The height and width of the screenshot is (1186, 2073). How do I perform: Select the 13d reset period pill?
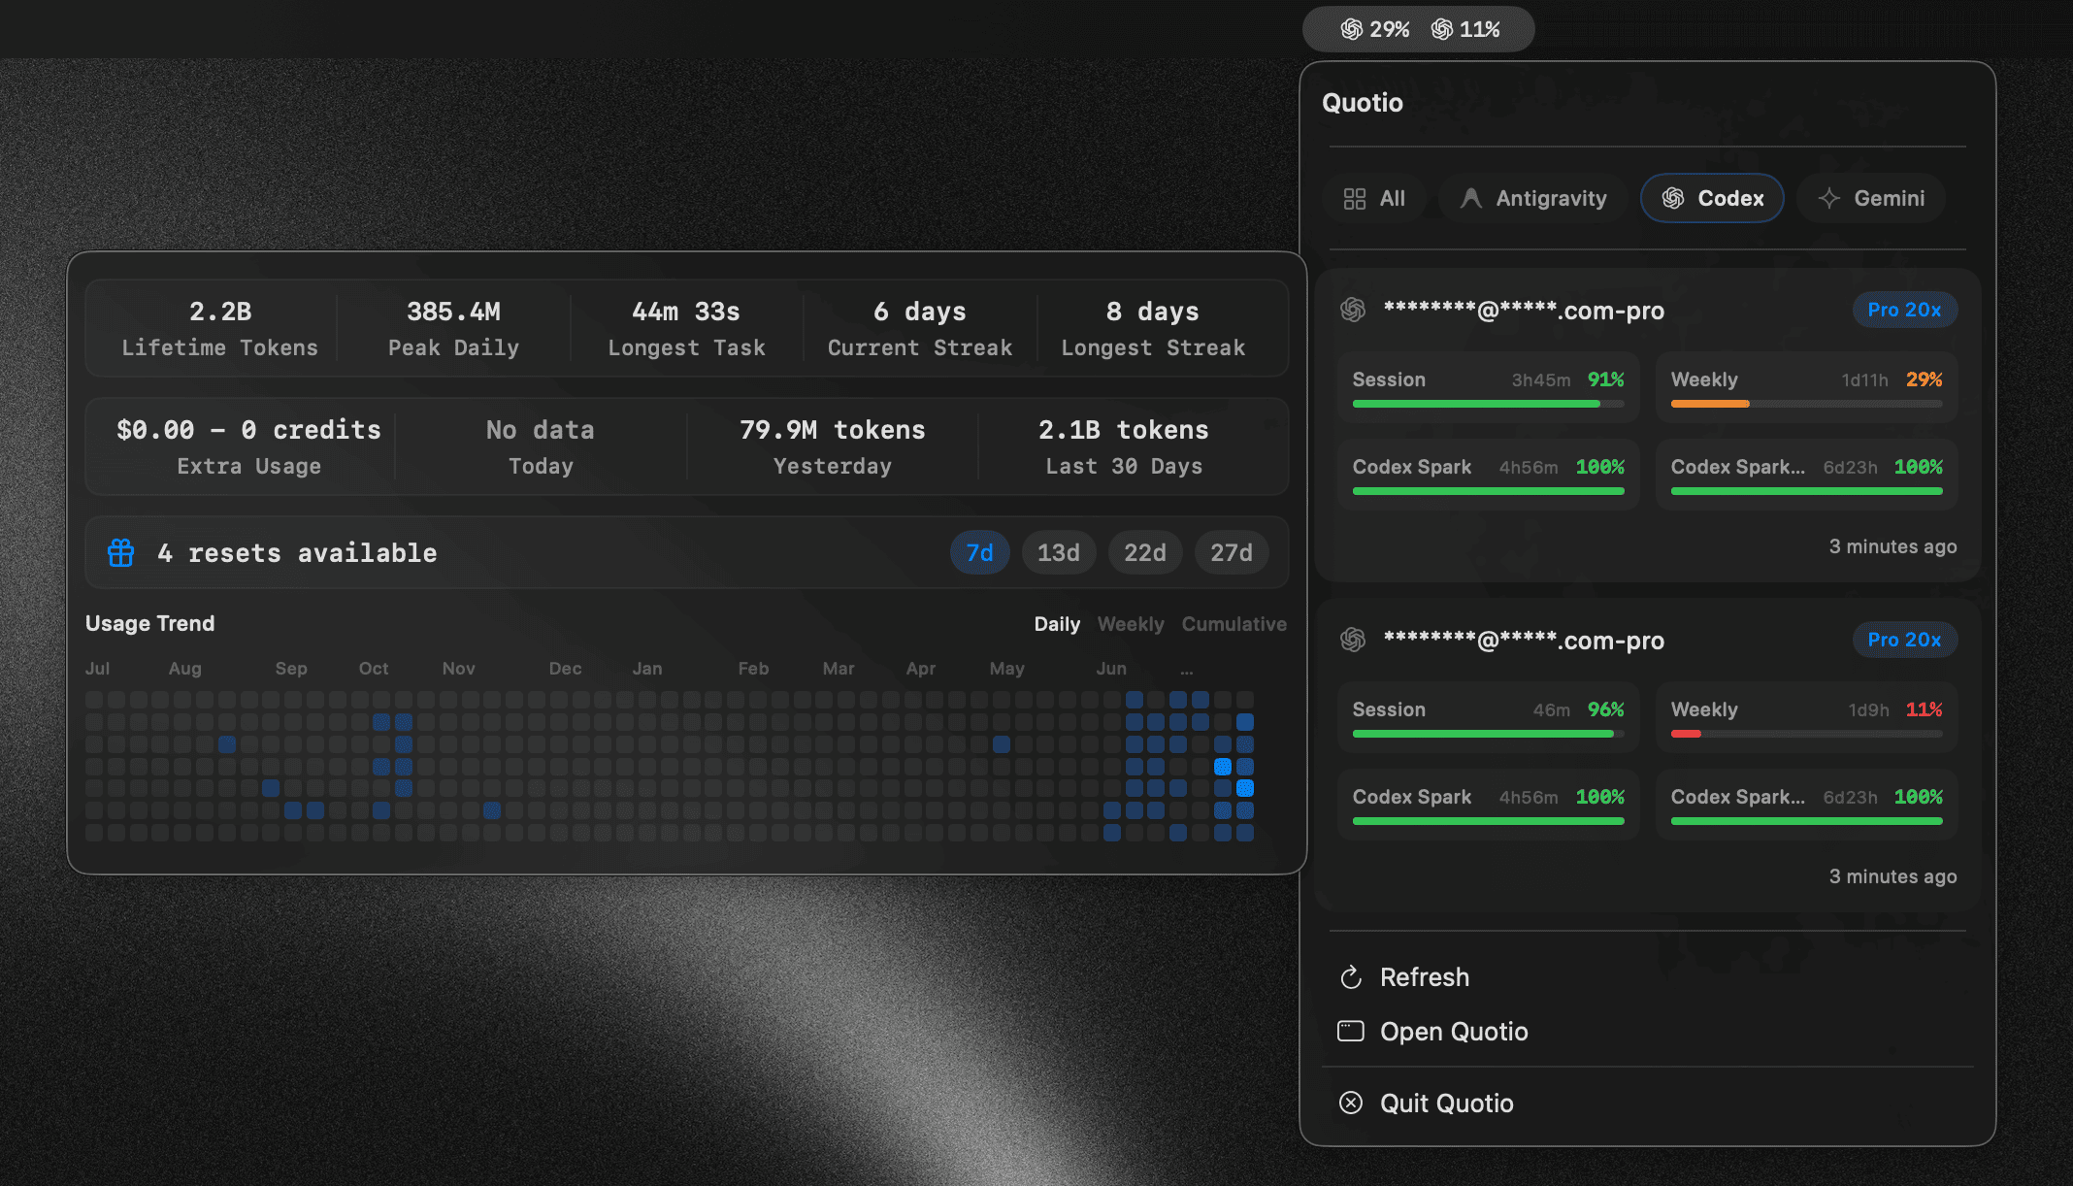[1058, 552]
